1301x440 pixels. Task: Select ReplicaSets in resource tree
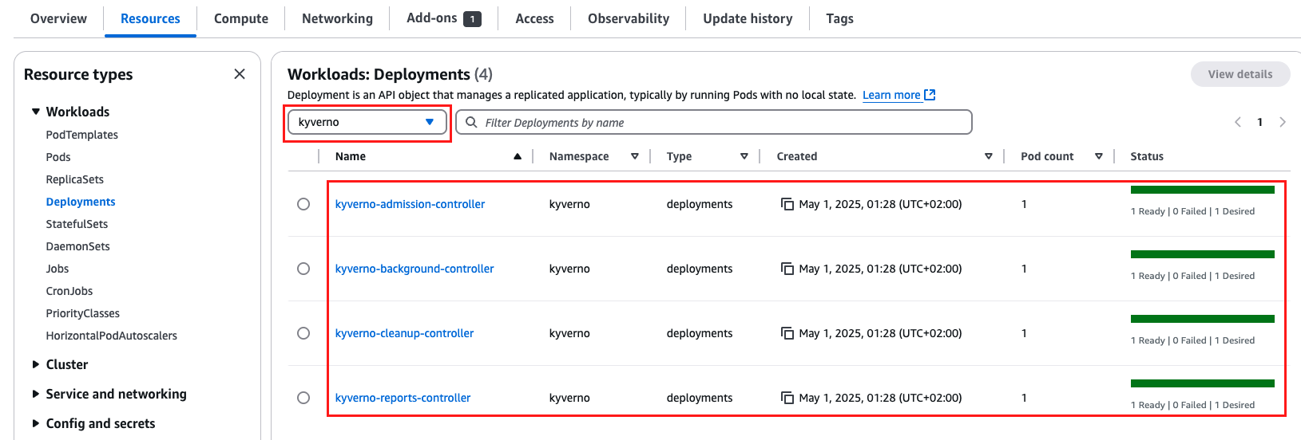(x=75, y=179)
